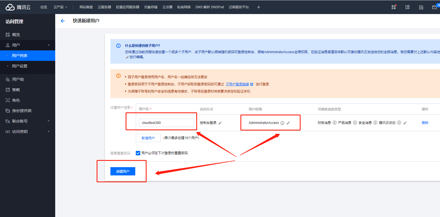Open the QR code scanner icon in top bar

[x=407, y=7]
